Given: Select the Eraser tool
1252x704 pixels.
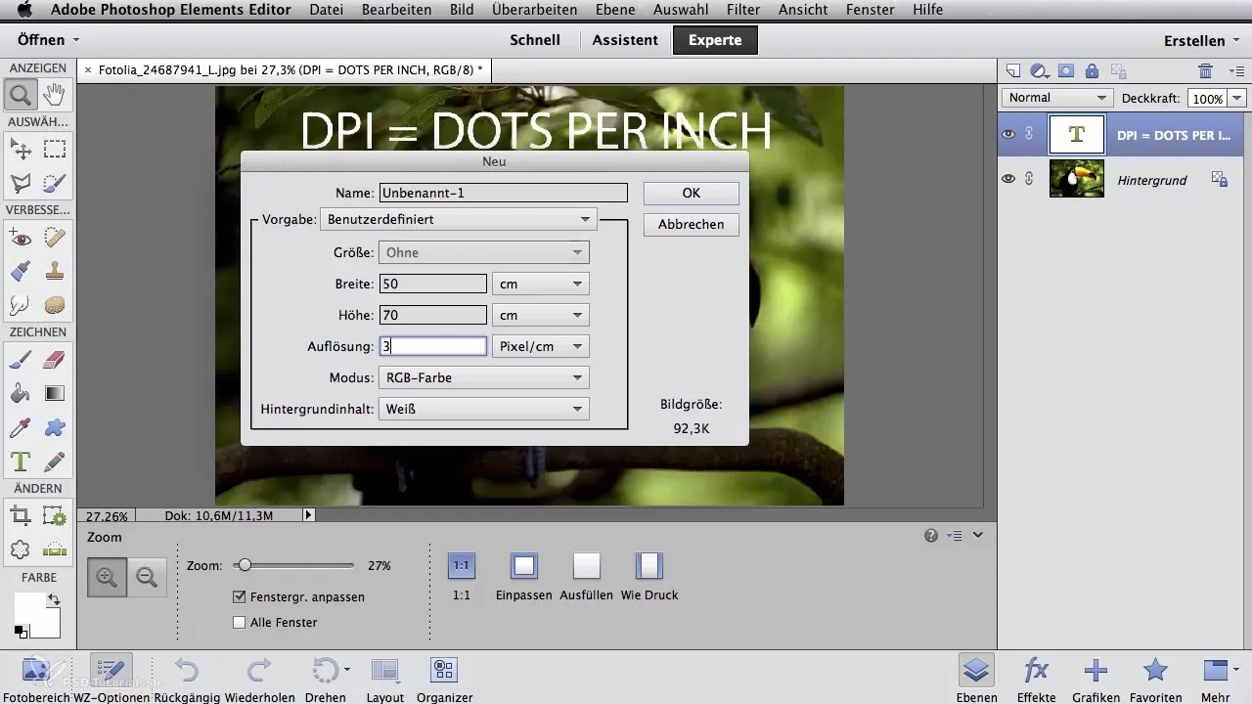Looking at the screenshot, I should (x=55, y=360).
